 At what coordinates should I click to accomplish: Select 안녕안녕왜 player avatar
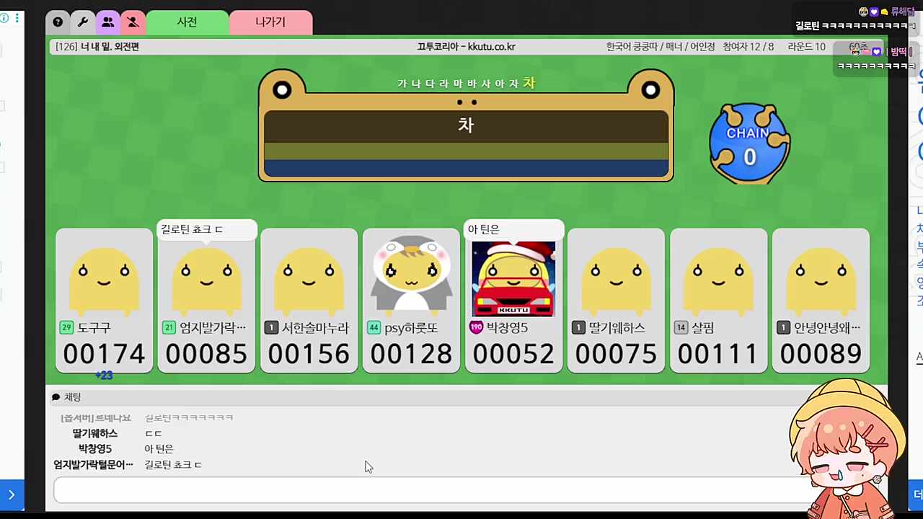821,280
